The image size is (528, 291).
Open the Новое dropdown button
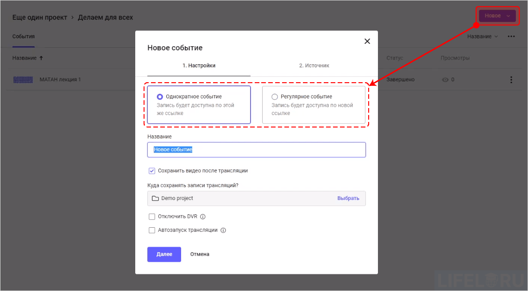[497, 16]
